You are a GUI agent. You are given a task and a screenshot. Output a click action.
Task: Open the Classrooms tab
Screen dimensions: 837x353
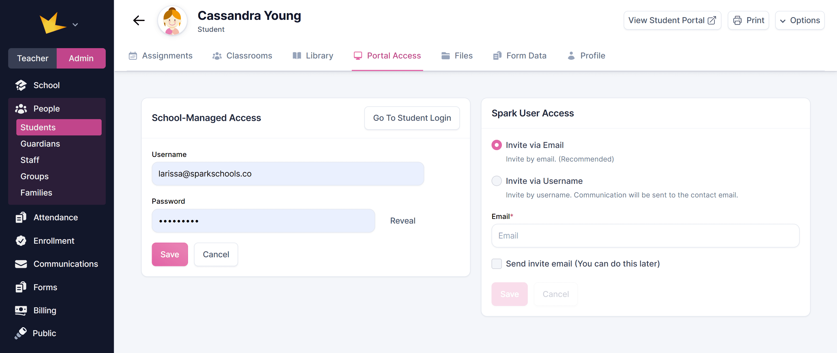pyautogui.click(x=242, y=56)
